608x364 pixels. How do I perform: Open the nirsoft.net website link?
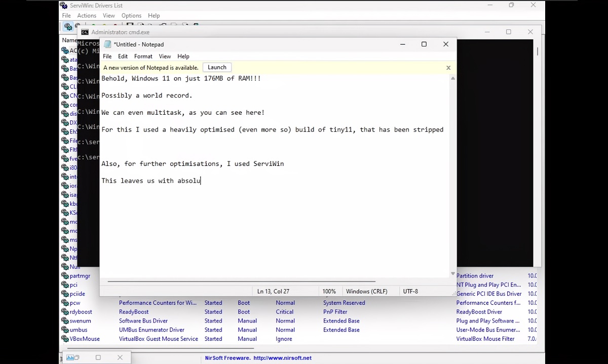(282, 358)
